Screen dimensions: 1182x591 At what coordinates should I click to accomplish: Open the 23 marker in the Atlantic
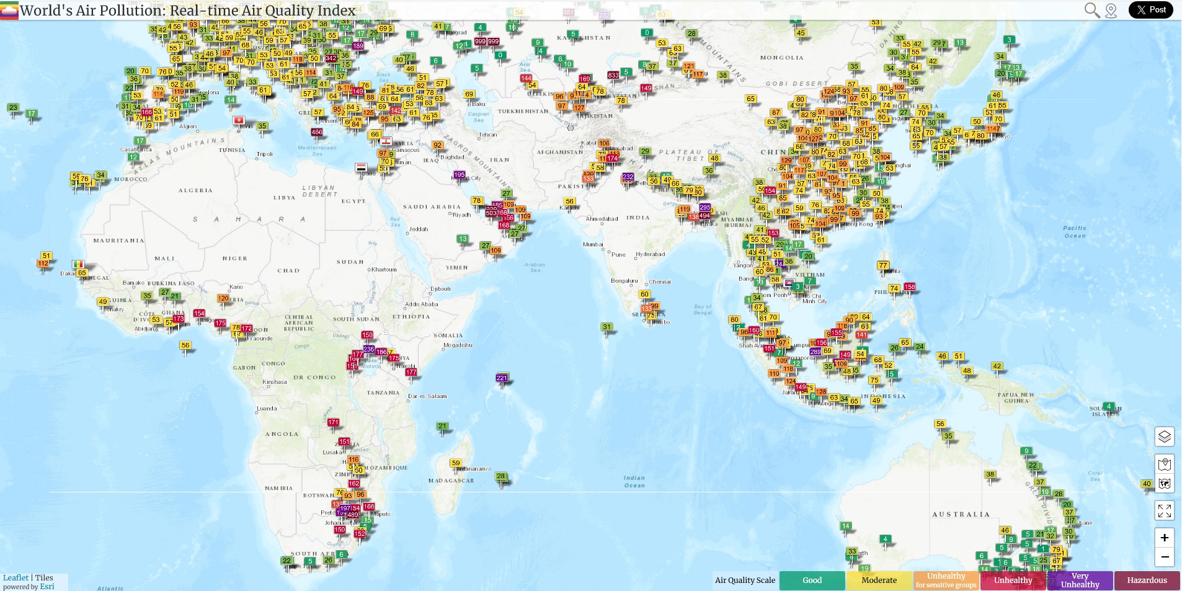point(13,107)
